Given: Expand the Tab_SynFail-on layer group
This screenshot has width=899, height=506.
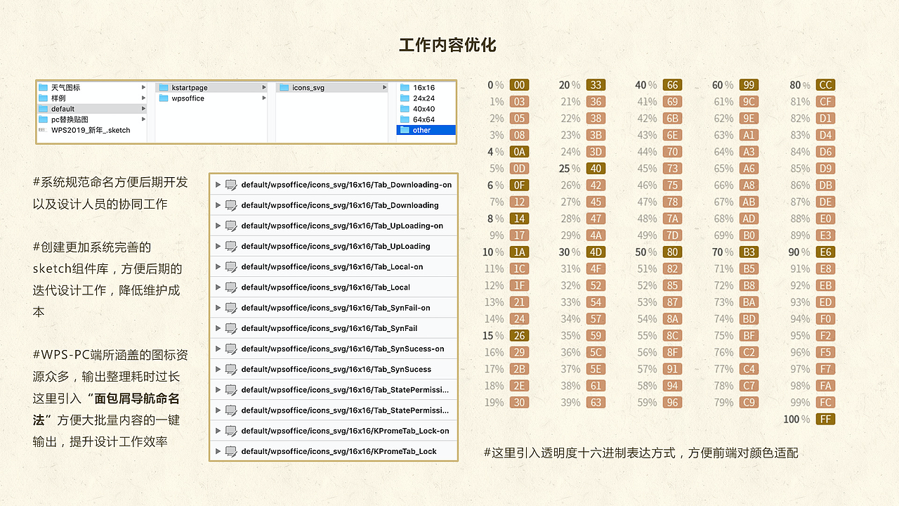Looking at the screenshot, I should (x=218, y=308).
